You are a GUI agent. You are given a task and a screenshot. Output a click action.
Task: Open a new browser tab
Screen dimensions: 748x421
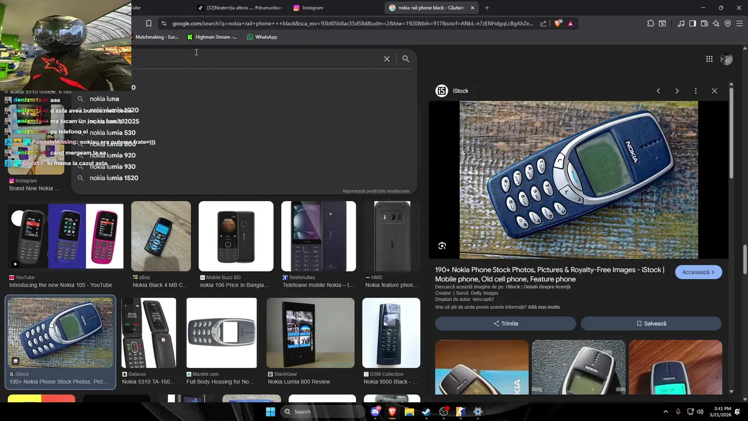pos(487,8)
